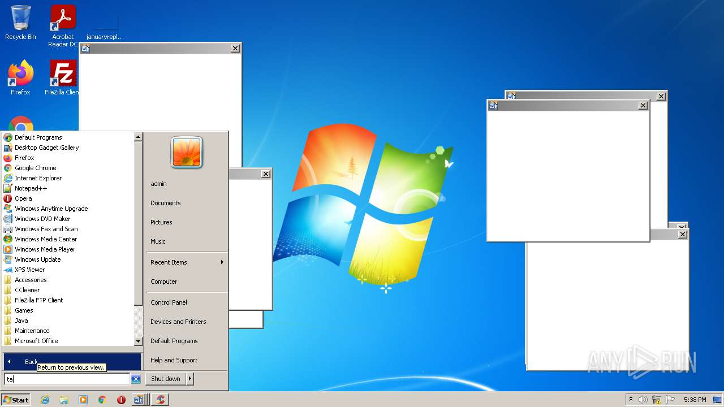Open Help and Support
Viewport: 724px width, 407px height.
[174, 360]
